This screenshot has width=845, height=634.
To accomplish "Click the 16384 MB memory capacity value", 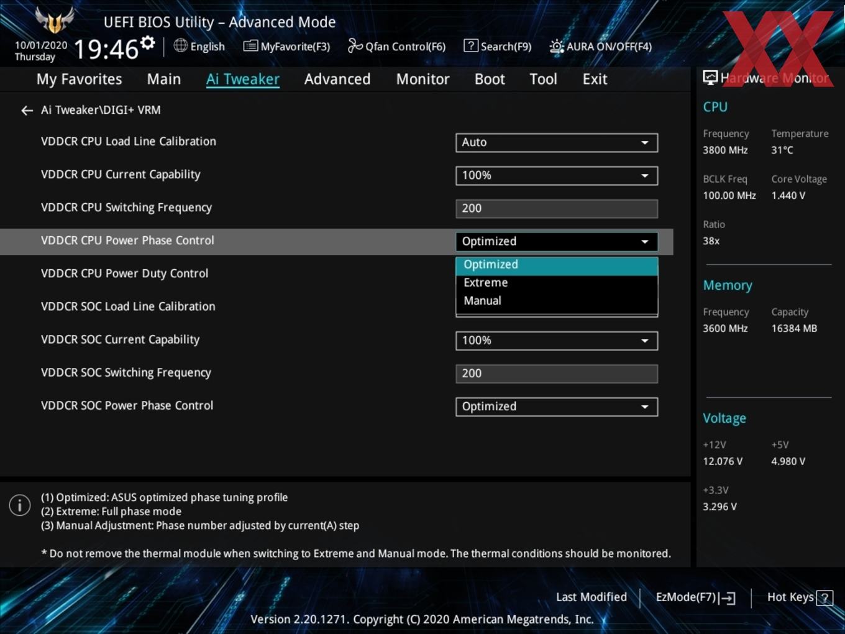I will [794, 329].
